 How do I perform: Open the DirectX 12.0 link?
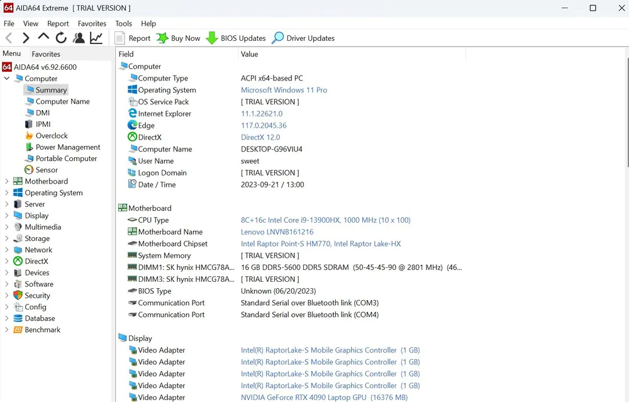(x=260, y=137)
